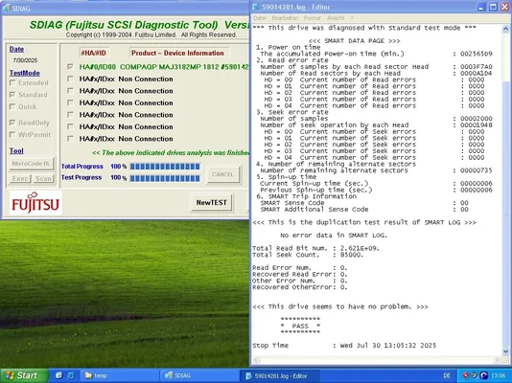Click the middle system tray icon
Screen dimensions: 512x383
(475, 375)
